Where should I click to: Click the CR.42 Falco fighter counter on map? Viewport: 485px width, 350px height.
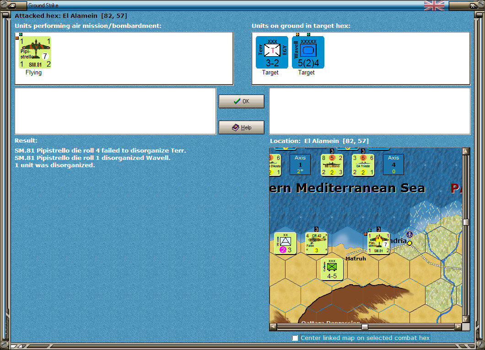coord(316,243)
